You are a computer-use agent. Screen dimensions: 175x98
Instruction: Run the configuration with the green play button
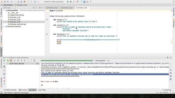68,2
